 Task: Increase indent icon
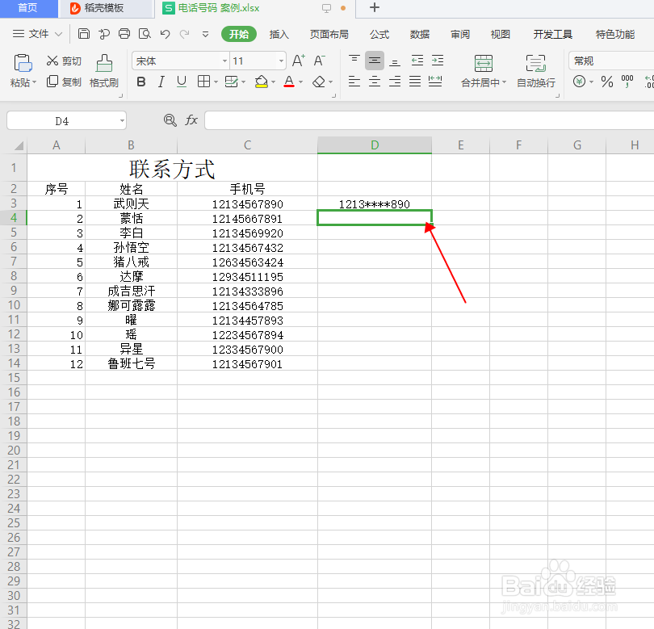[x=438, y=61]
